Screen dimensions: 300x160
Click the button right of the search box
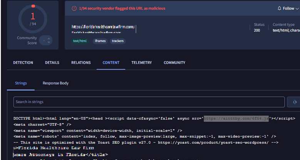pyautogui.click(x=293, y=102)
